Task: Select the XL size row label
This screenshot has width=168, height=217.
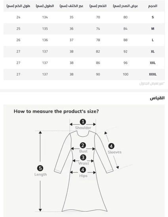Action: (x=153, y=51)
